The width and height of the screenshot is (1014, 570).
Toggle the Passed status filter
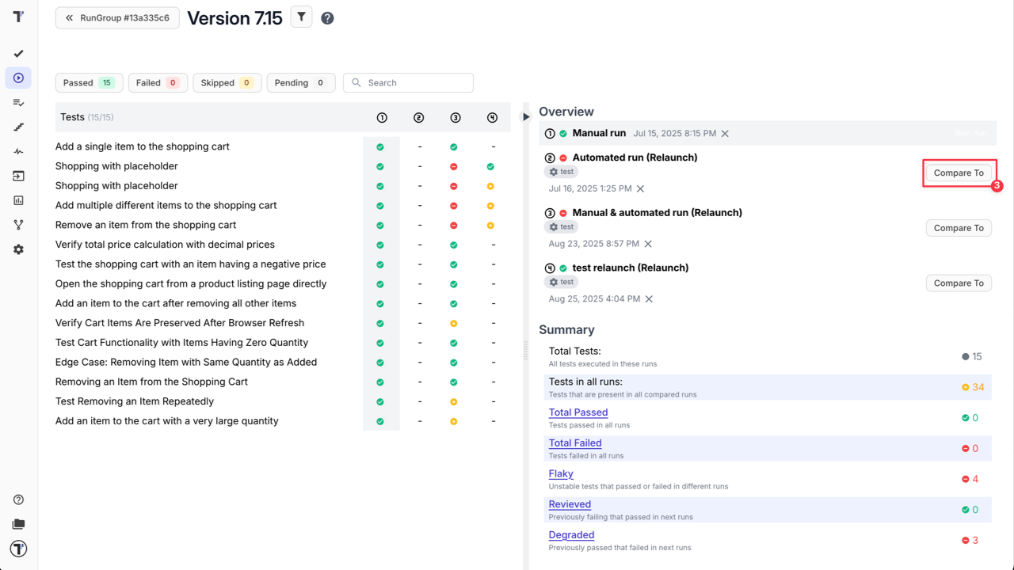(x=89, y=82)
